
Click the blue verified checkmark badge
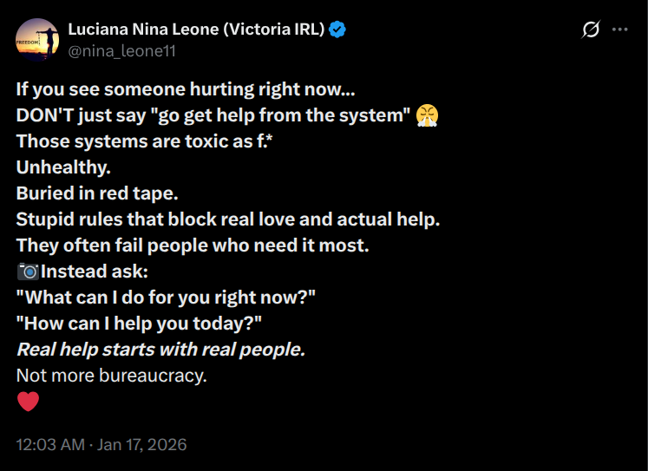point(337,29)
